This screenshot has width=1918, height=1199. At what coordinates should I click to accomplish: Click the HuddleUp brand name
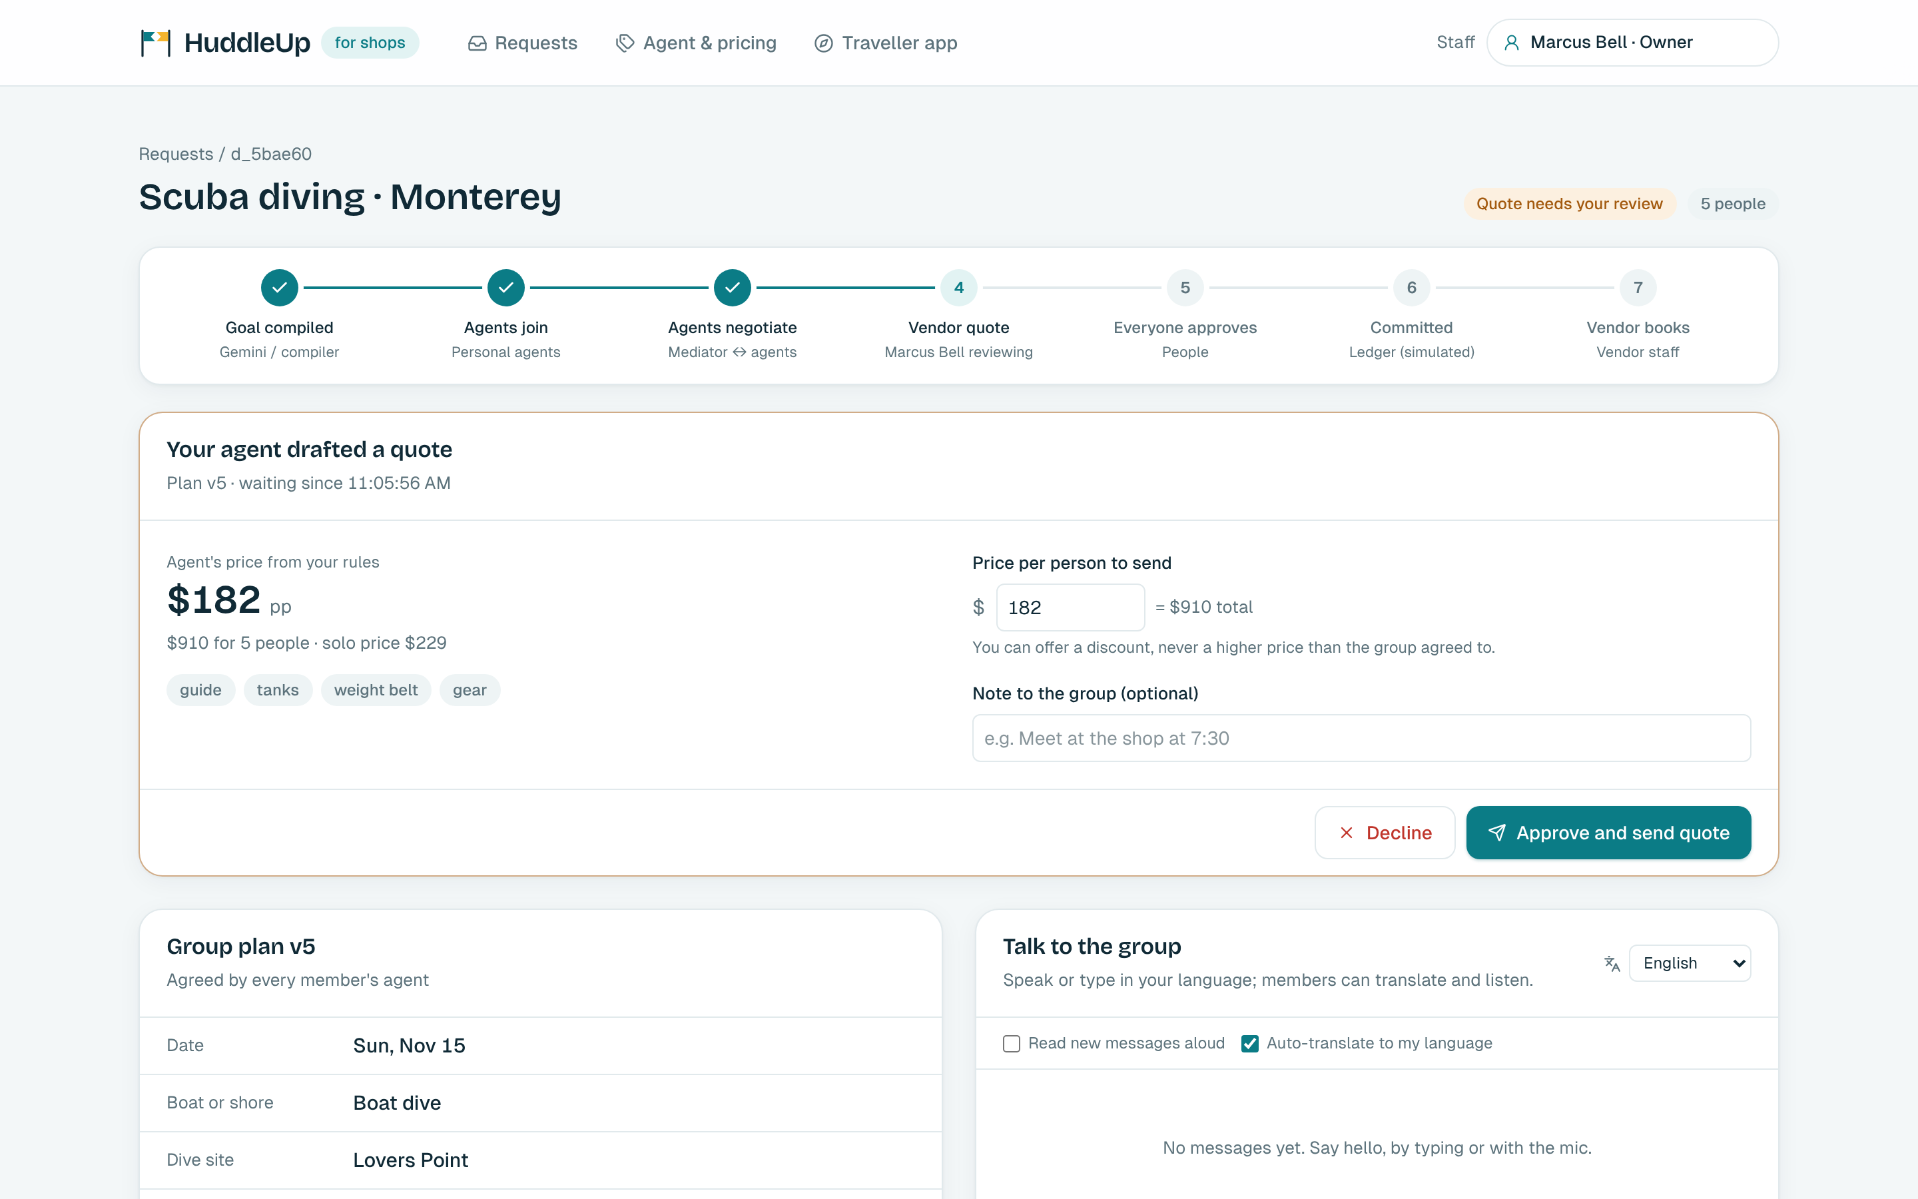click(x=247, y=43)
